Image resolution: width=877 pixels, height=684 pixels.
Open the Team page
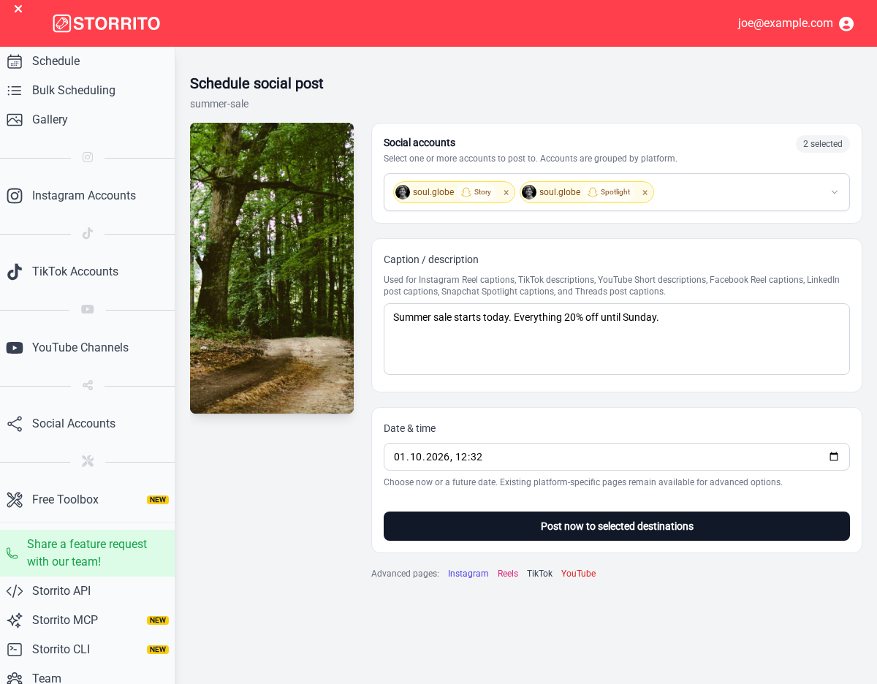point(87,676)
